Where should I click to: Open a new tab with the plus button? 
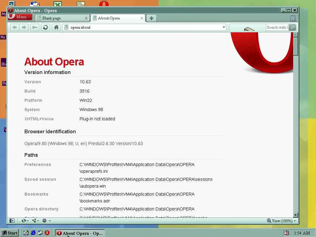152,18
